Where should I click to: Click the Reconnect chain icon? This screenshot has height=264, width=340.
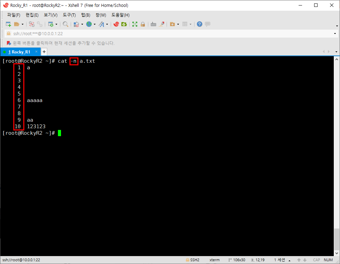point(40,24)
